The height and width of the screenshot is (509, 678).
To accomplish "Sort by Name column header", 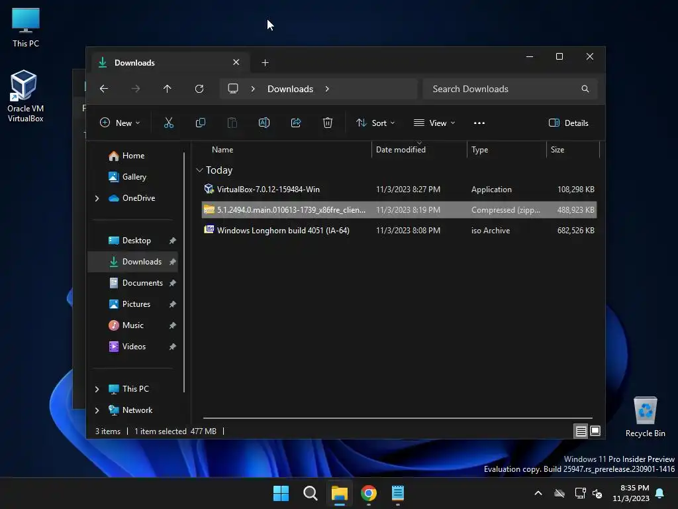I will point(222,150).
